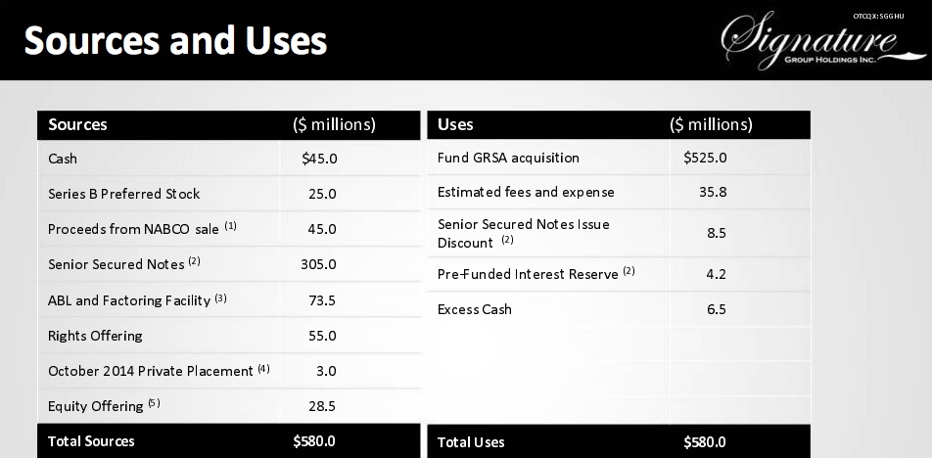Click the Total Sources $580.0 value
Image resolution: width=932 pixels, height=458 pixels.
(314, 441)
